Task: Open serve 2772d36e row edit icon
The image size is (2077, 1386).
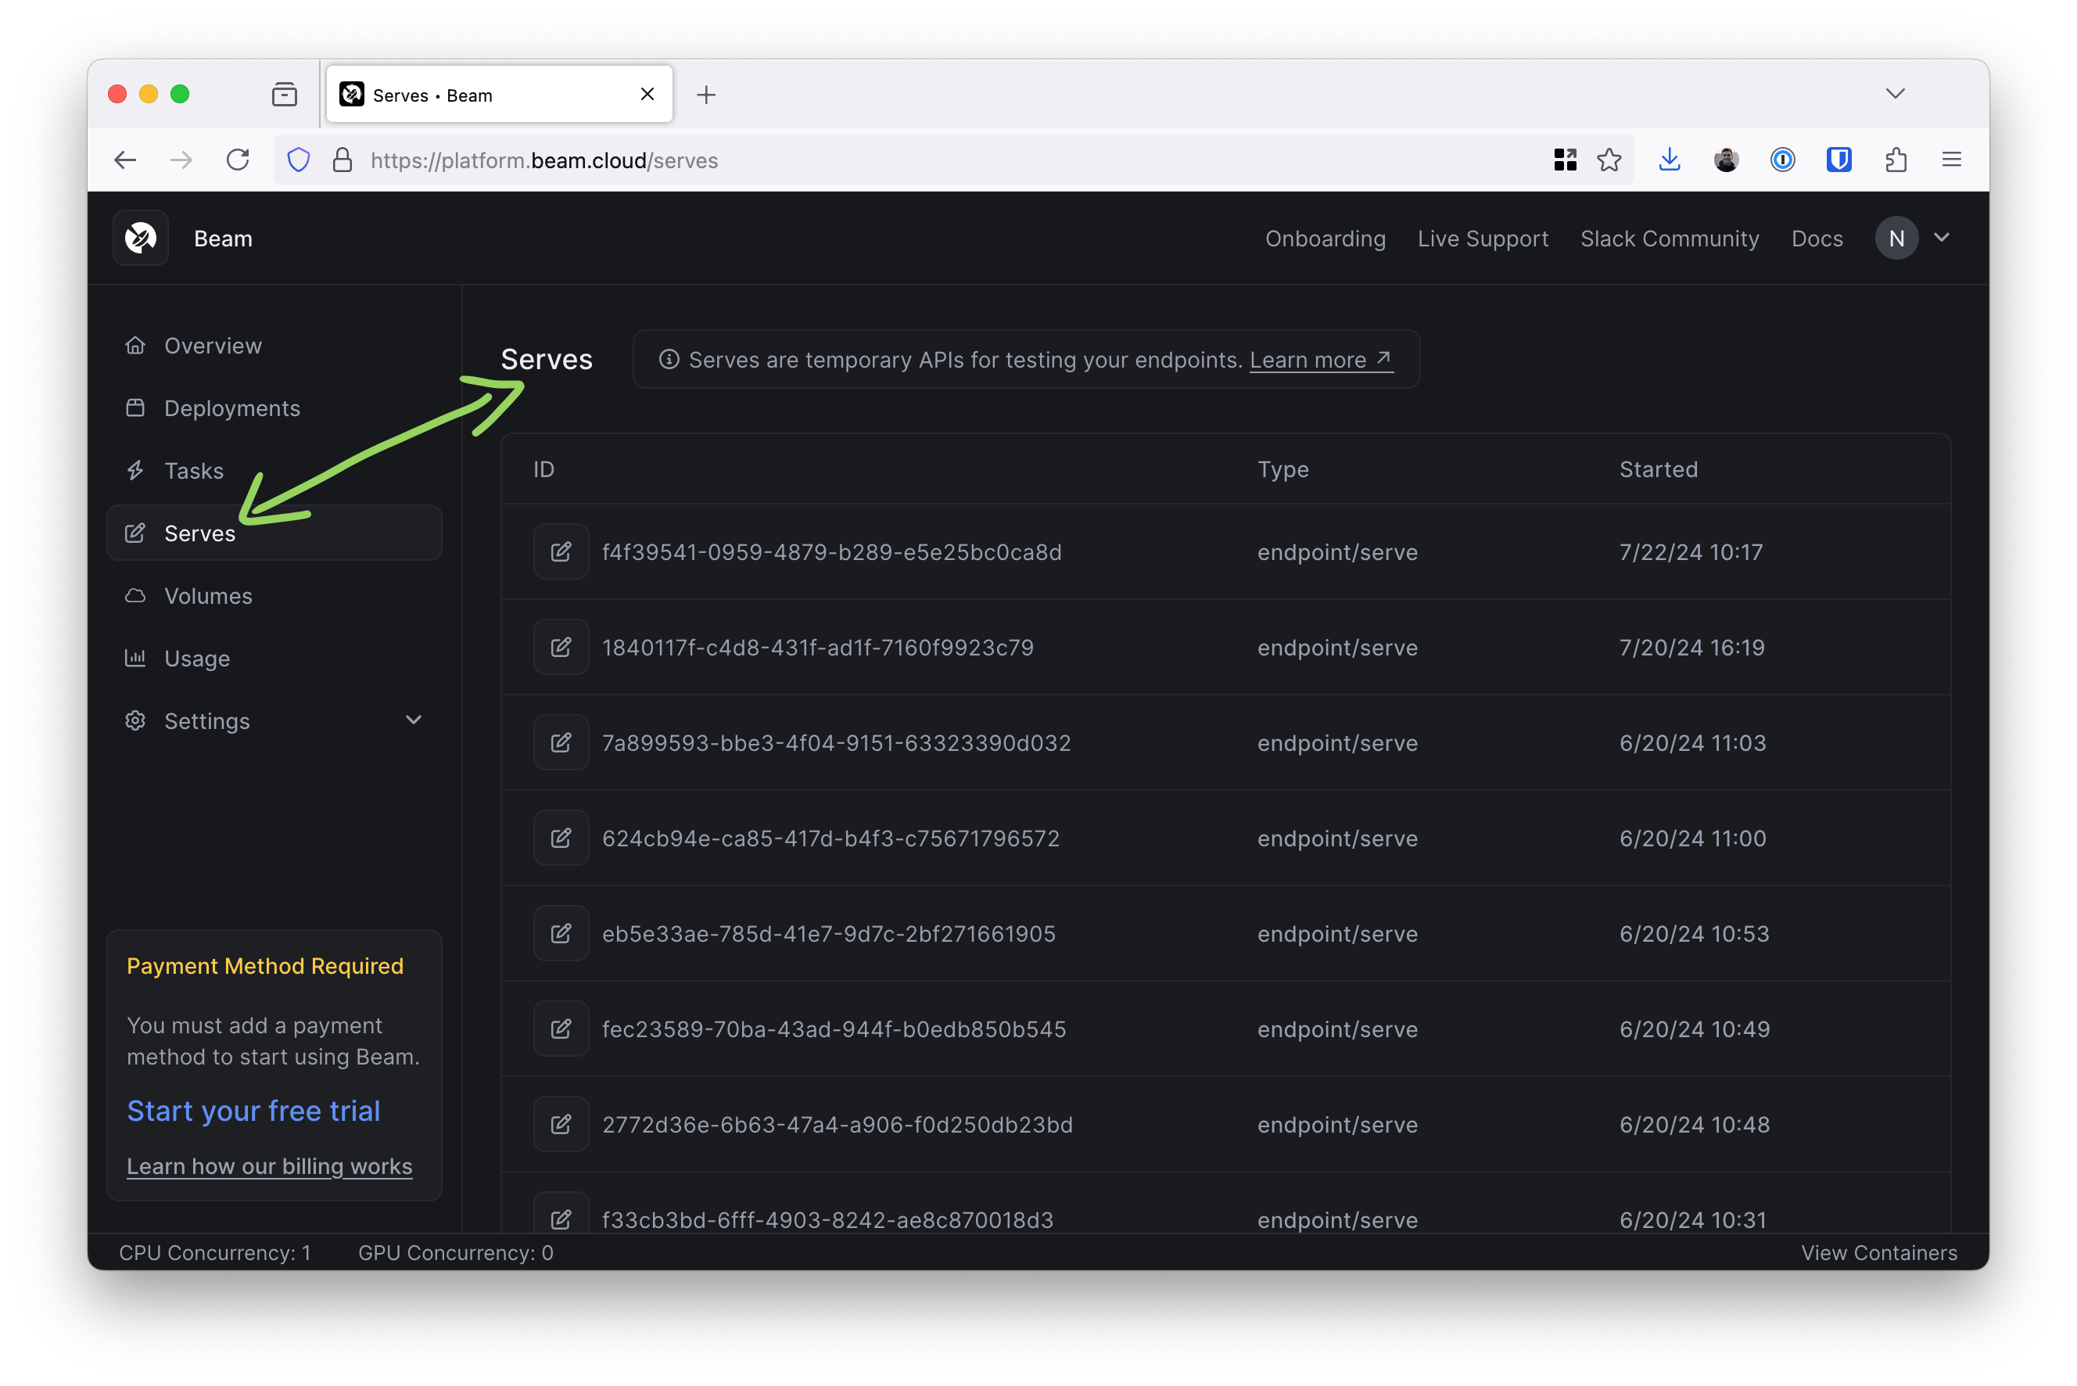Action: (x=561, y=1124)
